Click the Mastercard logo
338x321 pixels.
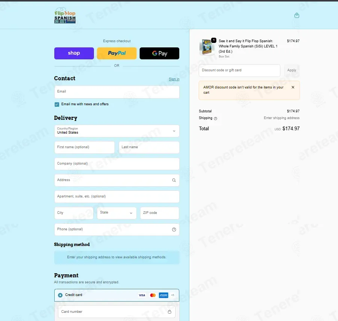153,295
